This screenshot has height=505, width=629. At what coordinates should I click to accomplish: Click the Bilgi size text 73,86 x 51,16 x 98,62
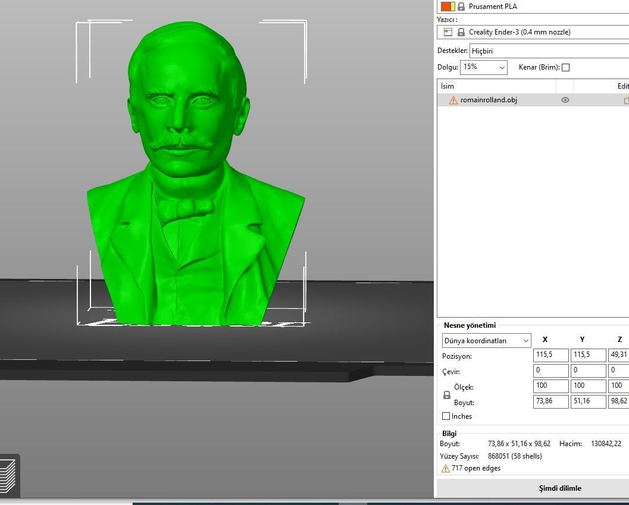pos(519,444)
